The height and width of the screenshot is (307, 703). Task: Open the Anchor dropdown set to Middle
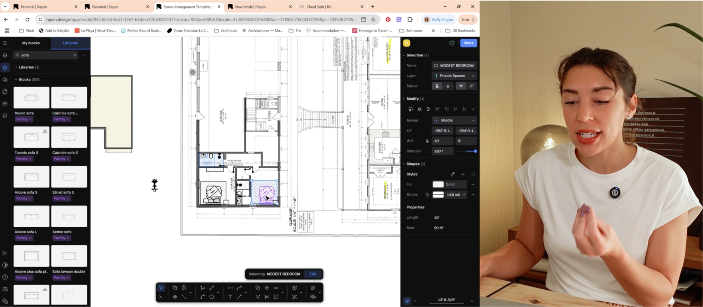pyautogui.click(x=454, y=120)
